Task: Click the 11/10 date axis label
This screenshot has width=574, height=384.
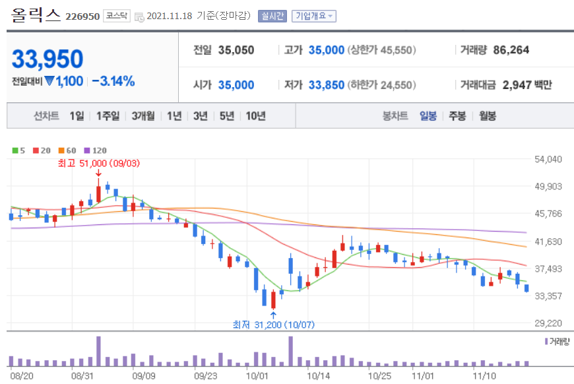Action: [484, 376]
